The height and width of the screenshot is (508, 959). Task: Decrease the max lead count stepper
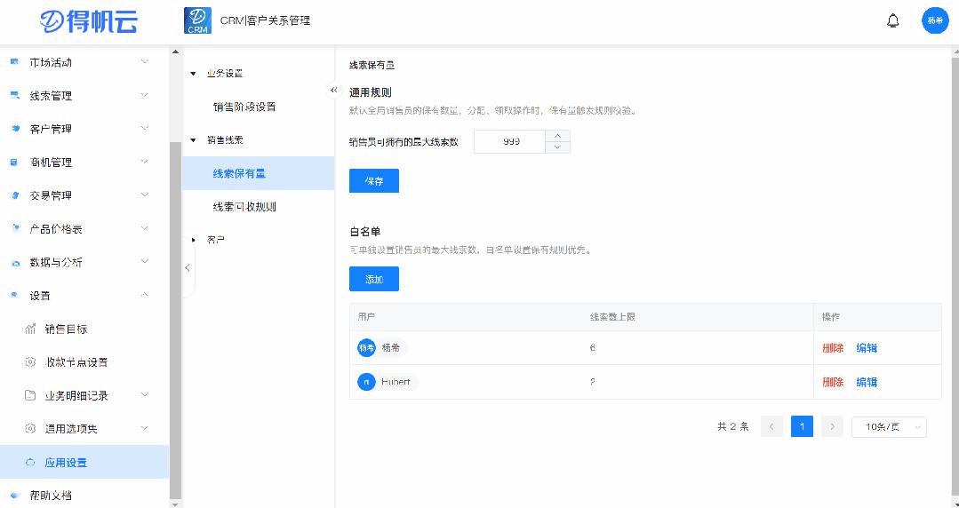tap(557, 147)
